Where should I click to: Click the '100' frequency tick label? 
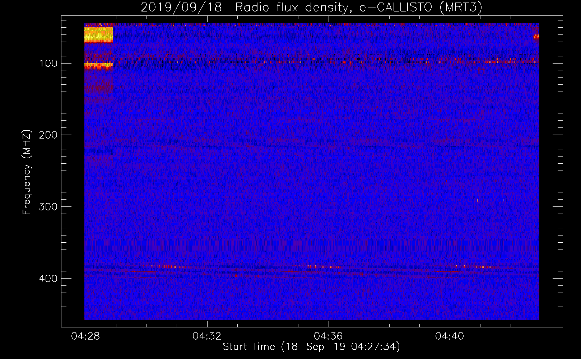click(x=49, y=64)
